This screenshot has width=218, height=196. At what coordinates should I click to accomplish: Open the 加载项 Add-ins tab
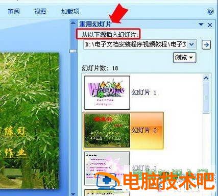[70, 12]
